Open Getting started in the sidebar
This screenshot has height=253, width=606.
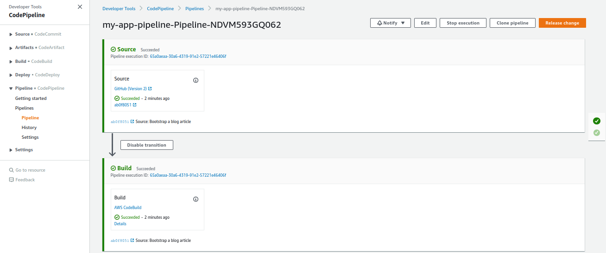tap(31, 99)
